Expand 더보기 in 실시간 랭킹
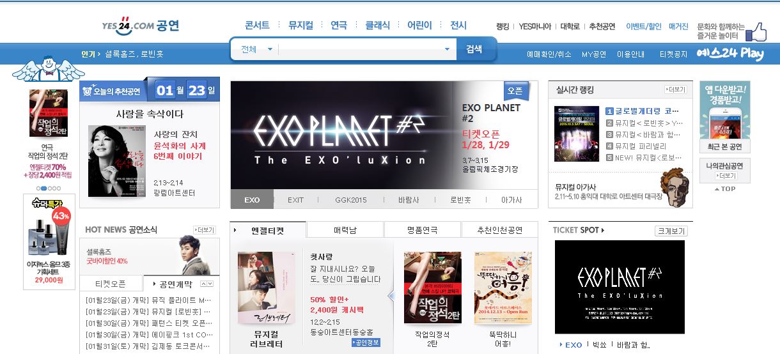Image resolution: width=780 pixels, height=354 pixels. [x=675, y=89]
